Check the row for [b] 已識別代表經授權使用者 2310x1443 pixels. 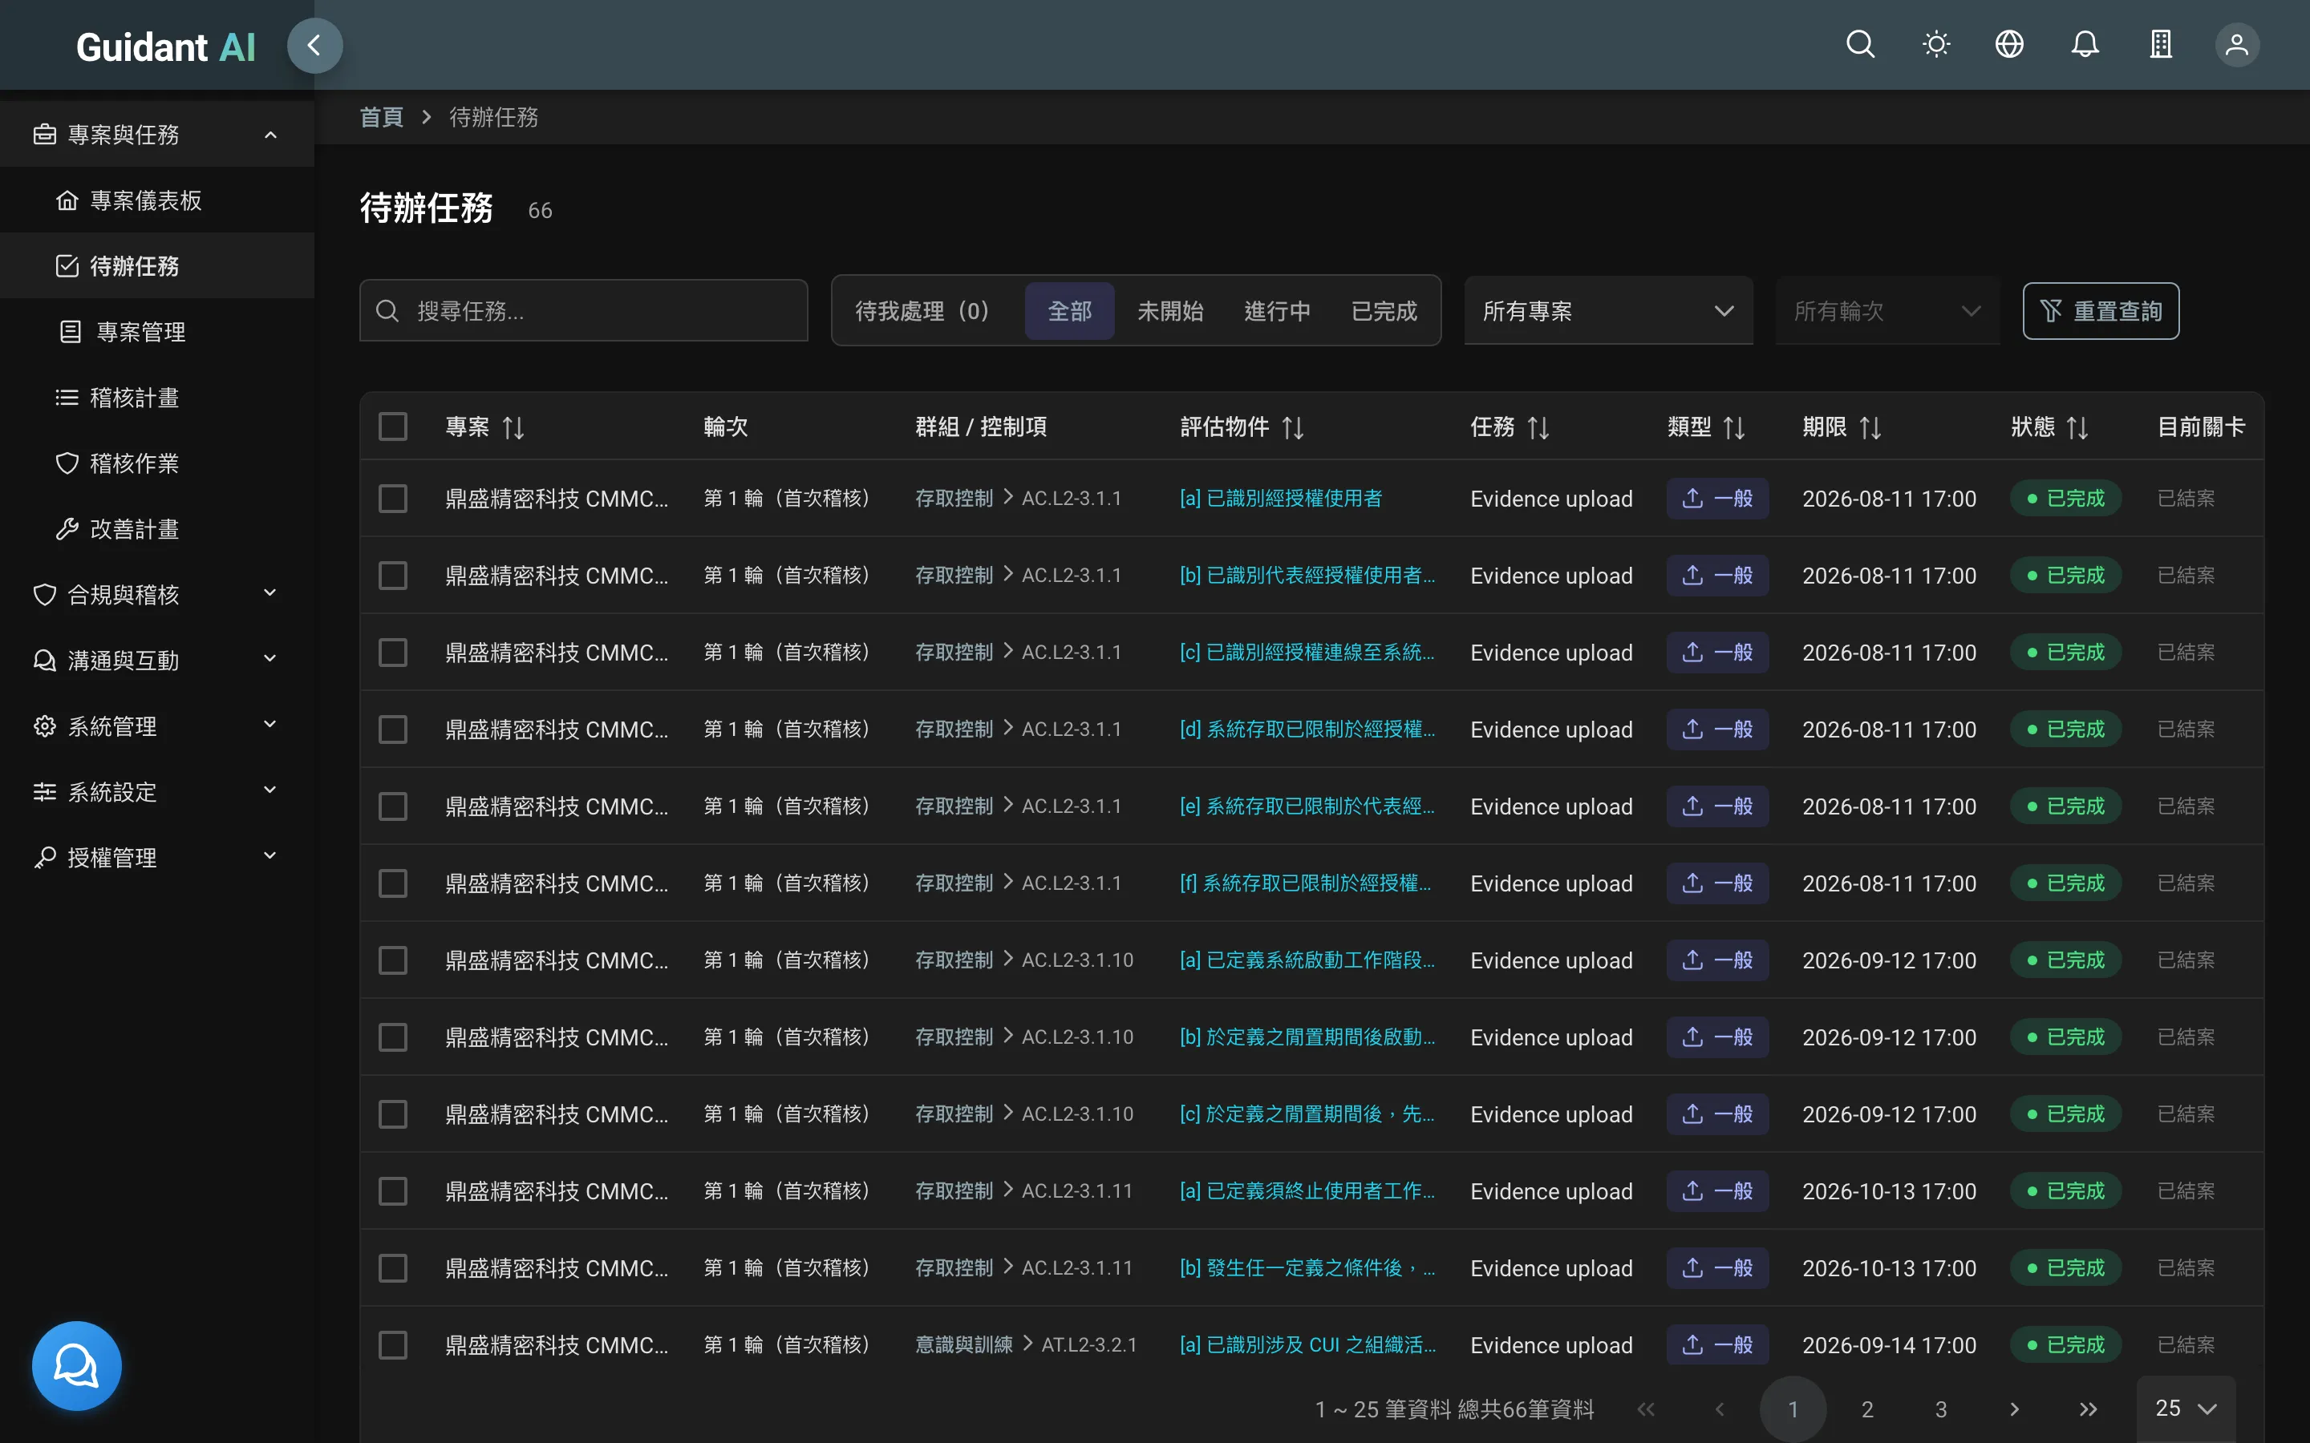tap(393, 576)
